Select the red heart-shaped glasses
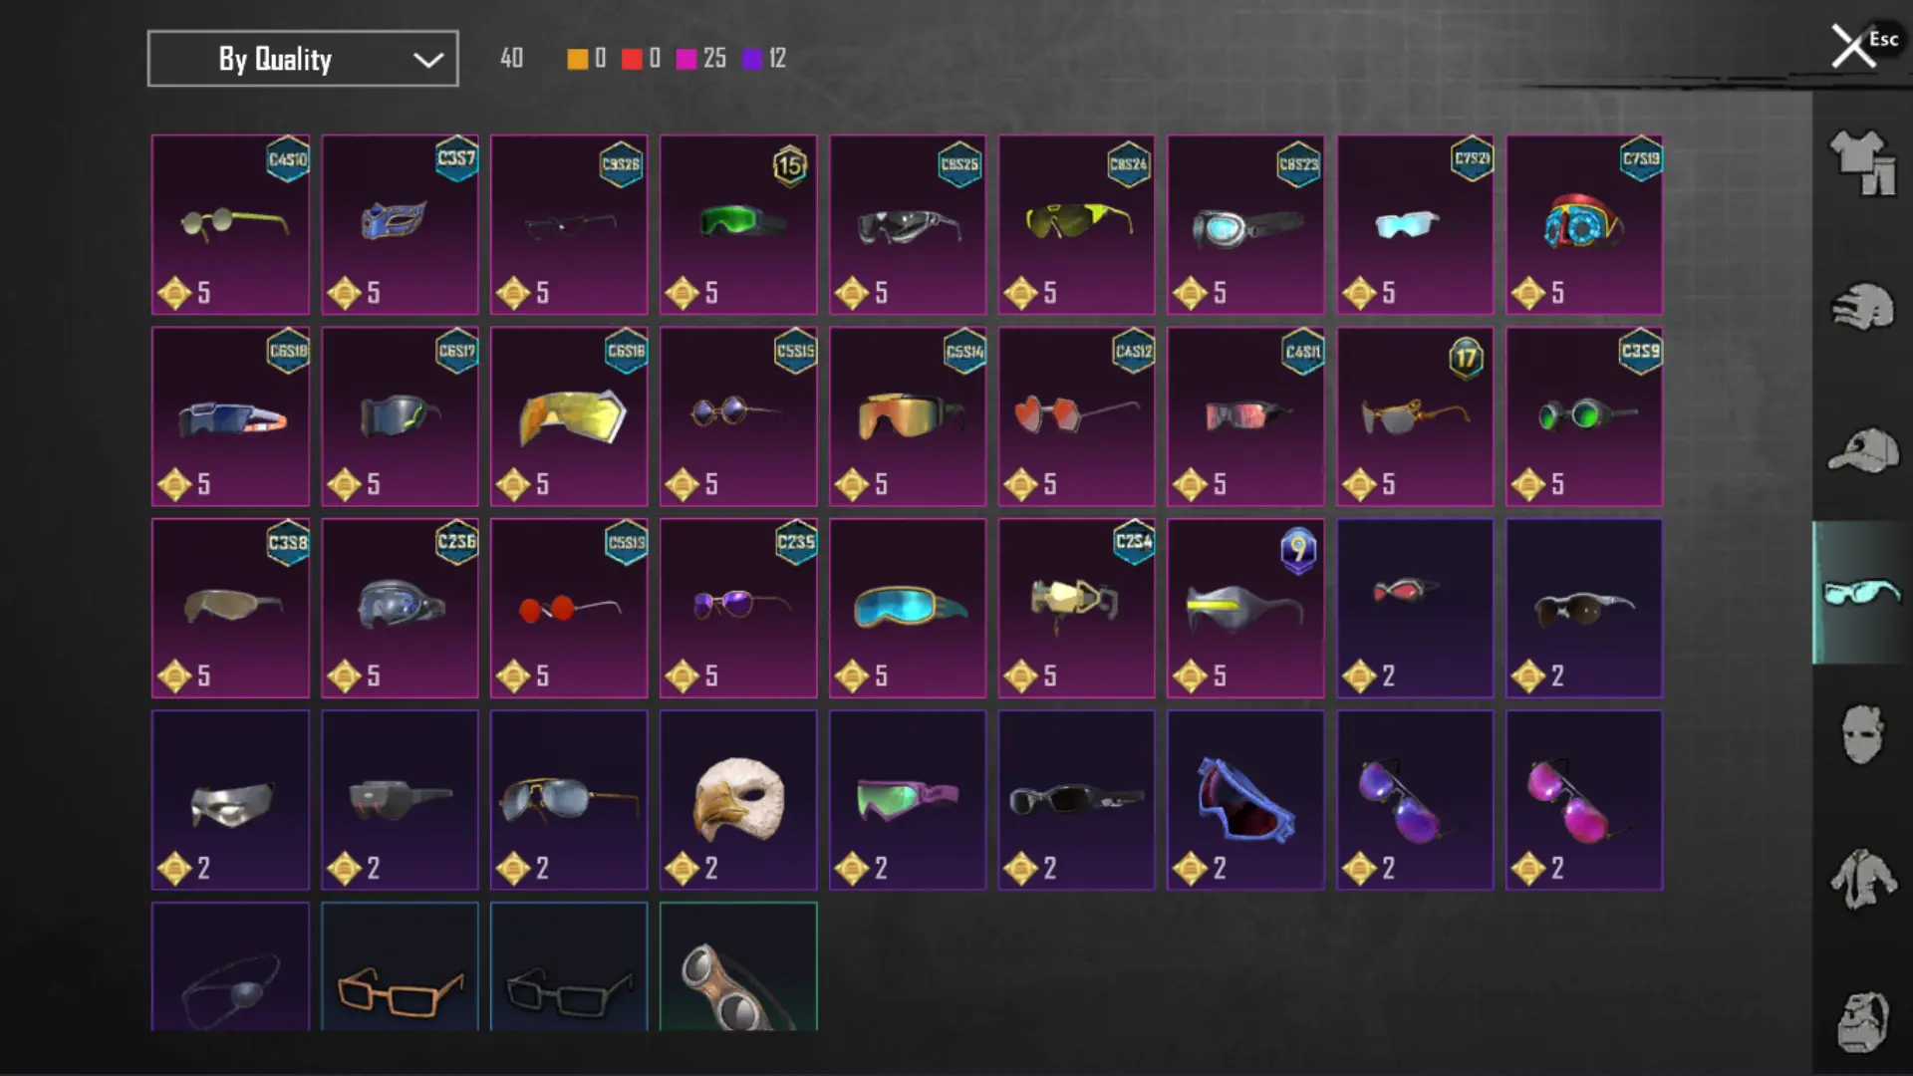This screenshot has height=1076, width=1913. 1076,416
